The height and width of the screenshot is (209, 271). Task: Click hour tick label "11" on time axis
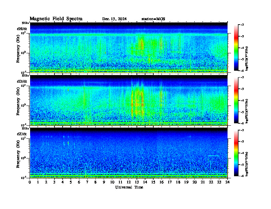[120, 182]
